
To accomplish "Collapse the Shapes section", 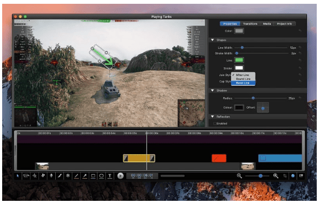I will pos(212,40).
